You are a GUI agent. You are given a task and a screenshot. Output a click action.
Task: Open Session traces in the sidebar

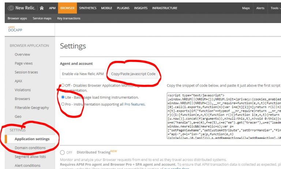click(x=26, y=72)
